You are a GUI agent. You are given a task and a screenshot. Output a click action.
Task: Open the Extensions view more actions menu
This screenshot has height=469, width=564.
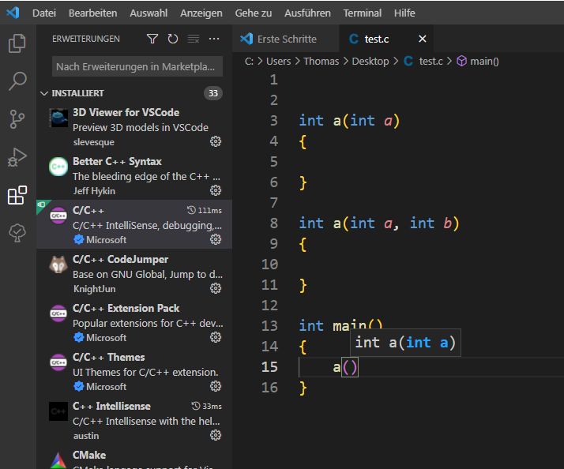point(214,39)
